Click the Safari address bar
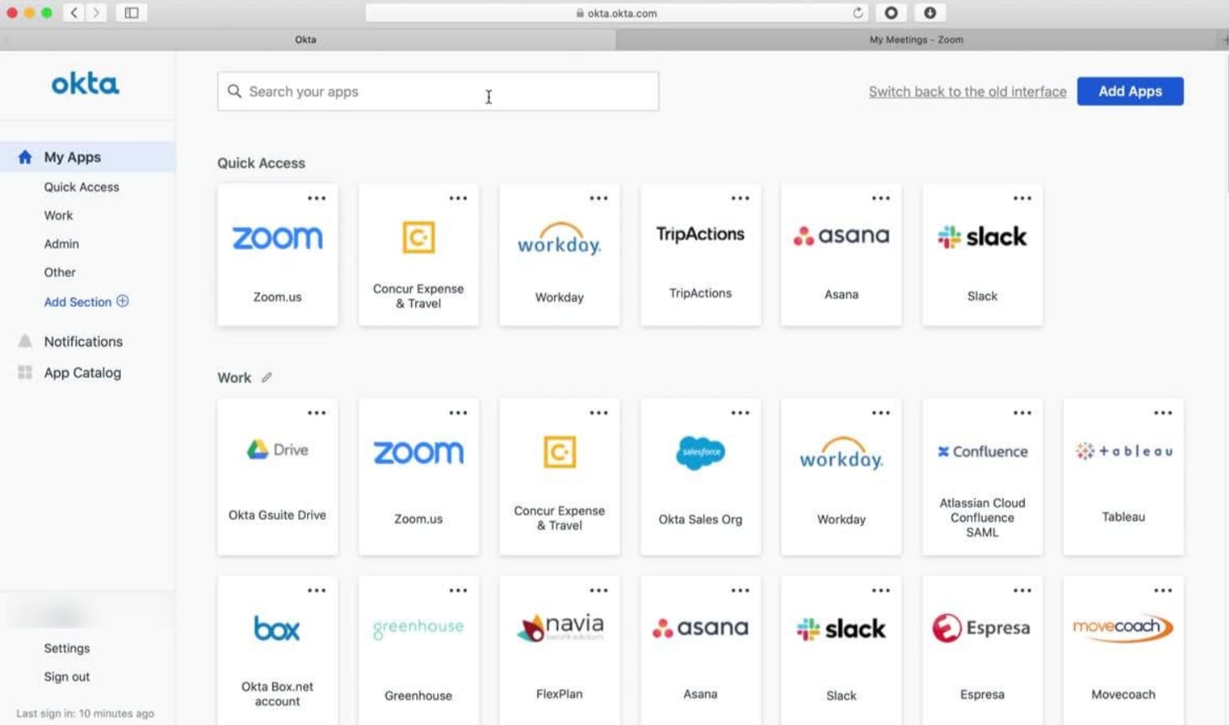Viewport: 1229px width, 725px height. [x=617, y=13]
